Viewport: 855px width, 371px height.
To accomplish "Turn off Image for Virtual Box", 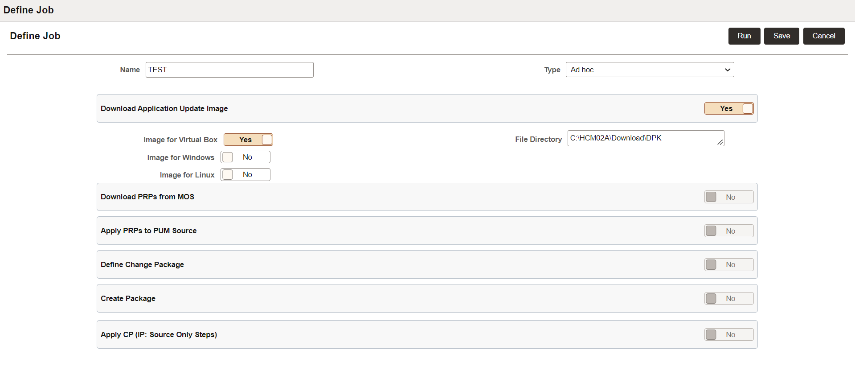I will [x=248, y=140].
